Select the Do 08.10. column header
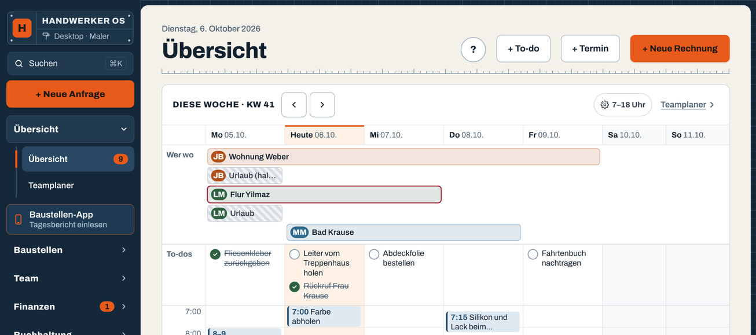The height and width of the screenshot is (335, 756). [483, 135]
